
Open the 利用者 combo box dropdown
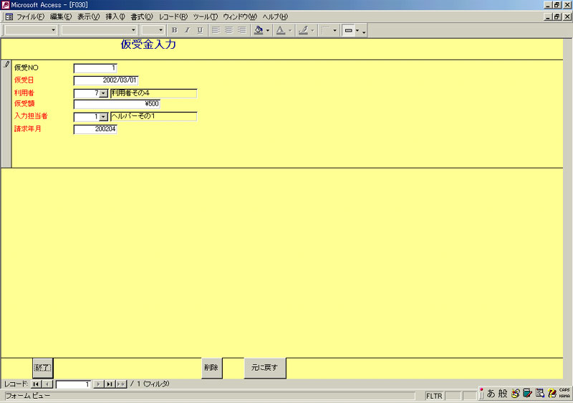[x=103, y=93]
